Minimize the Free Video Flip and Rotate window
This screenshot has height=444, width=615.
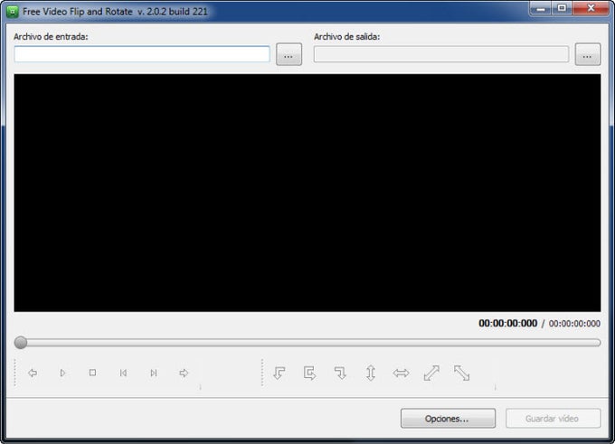(x=541, y=8)
